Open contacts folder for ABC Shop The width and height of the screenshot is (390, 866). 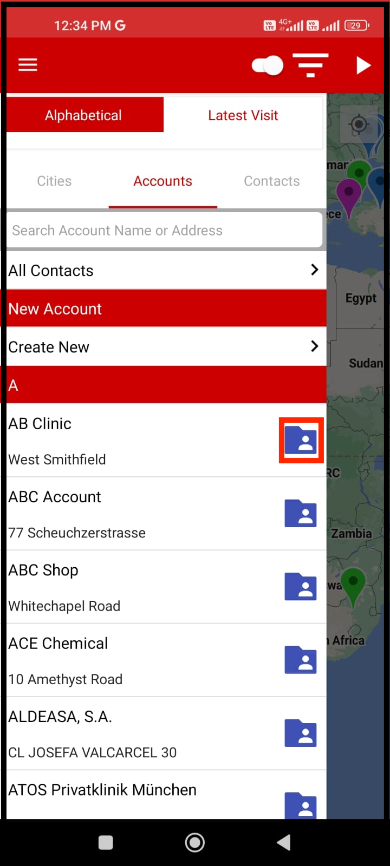coord(301,587)
